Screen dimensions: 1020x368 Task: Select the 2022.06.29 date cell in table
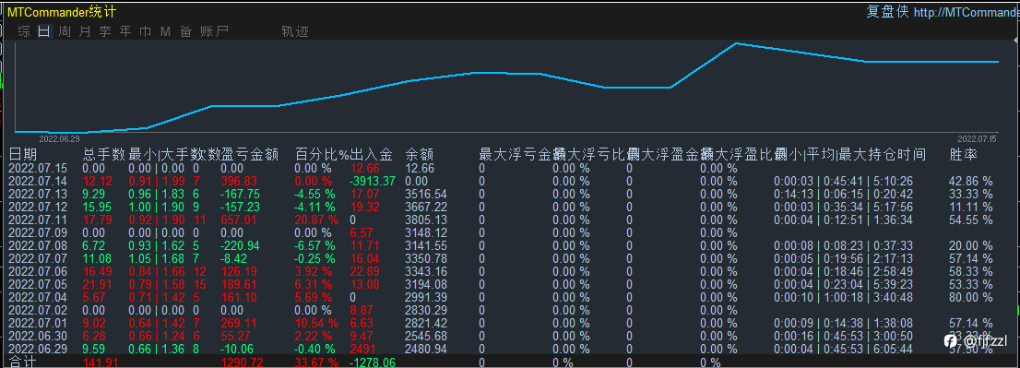[38, 350]
